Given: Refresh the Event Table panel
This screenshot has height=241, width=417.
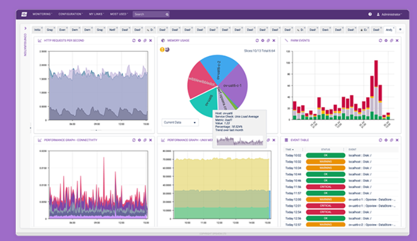Looking at the screenshot, I should point(380,140).
